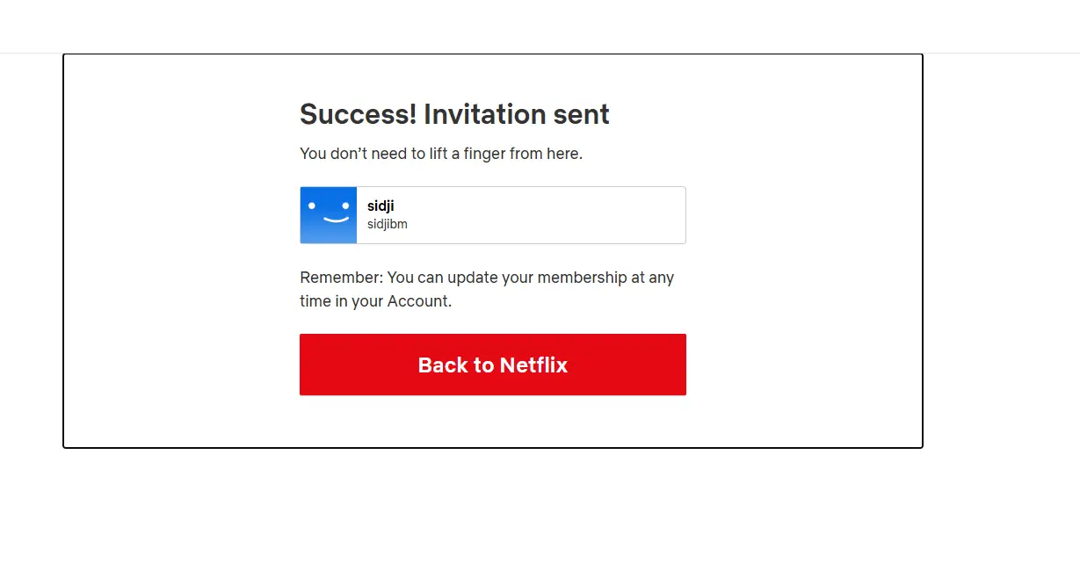Viewport: 1080px width, 585px height.
Task: Click the words Invitation sent in heading
Action: coord(517,114)
